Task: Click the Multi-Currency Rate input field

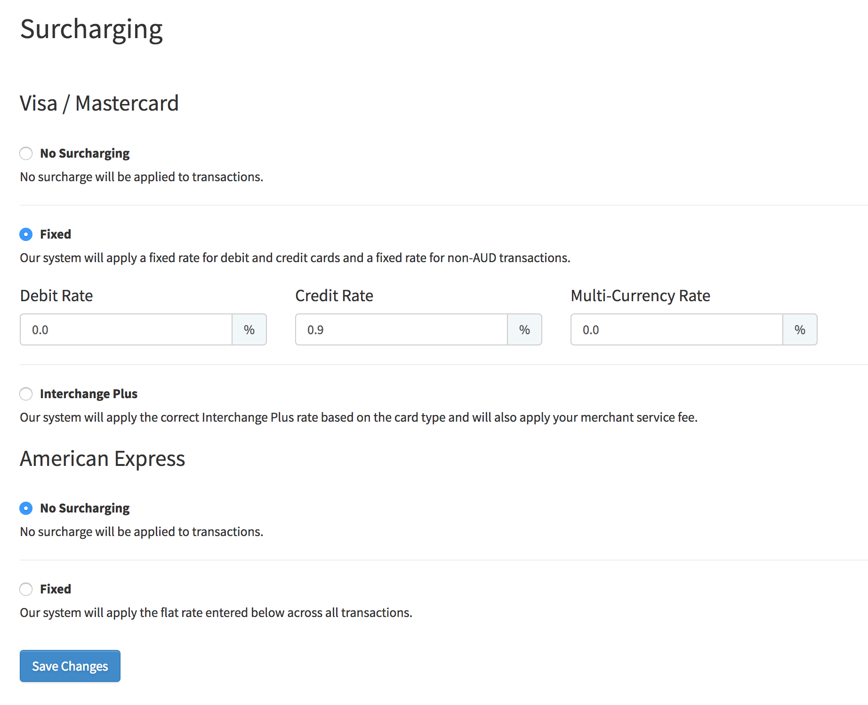Action: pos(677,330)
